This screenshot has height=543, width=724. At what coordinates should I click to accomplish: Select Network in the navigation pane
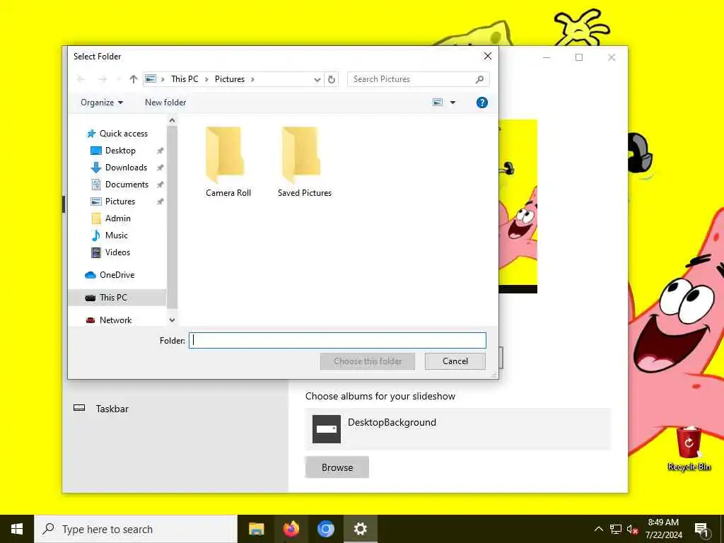click(x=115, y=320)
